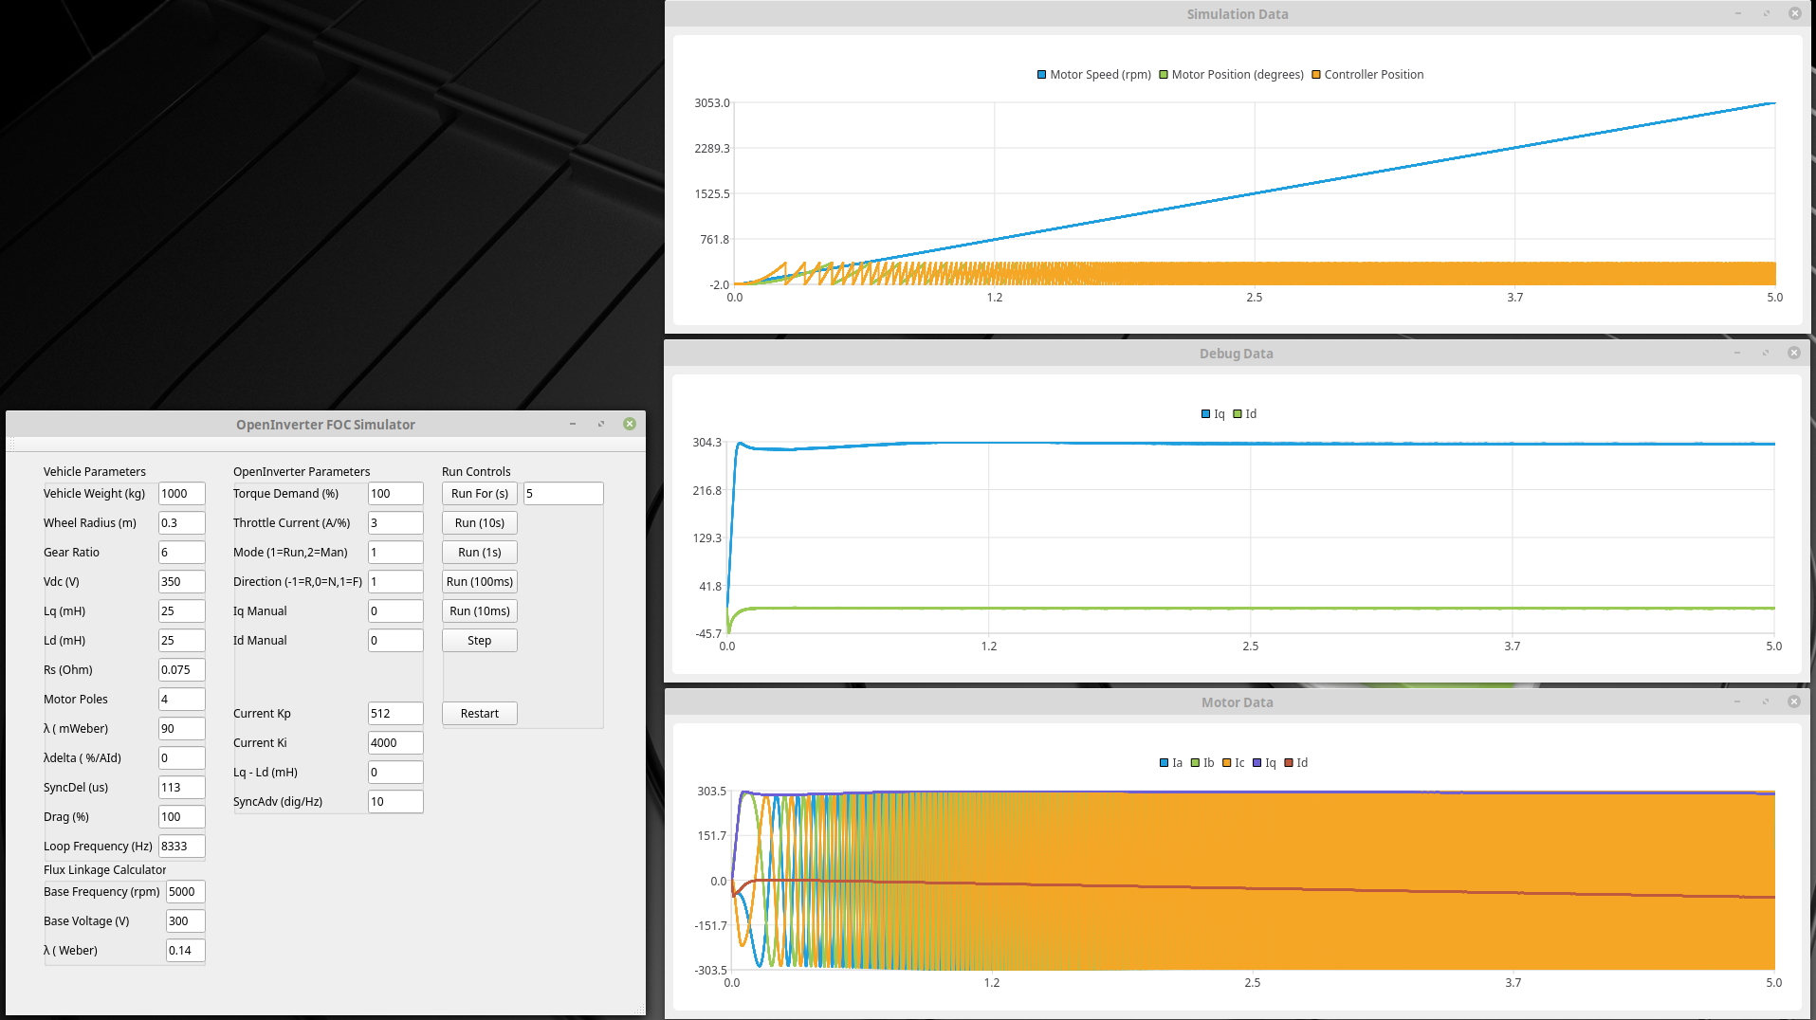Focus the Current Kp input box
This screenshot has width=1816, height=1020.
click(x=394, y=714)
